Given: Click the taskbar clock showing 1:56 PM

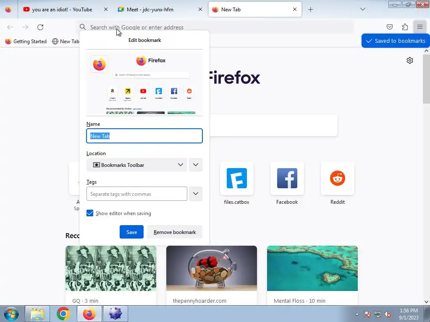Looking at the screenshot, I should pyautogui.click(x=409, y=314).
